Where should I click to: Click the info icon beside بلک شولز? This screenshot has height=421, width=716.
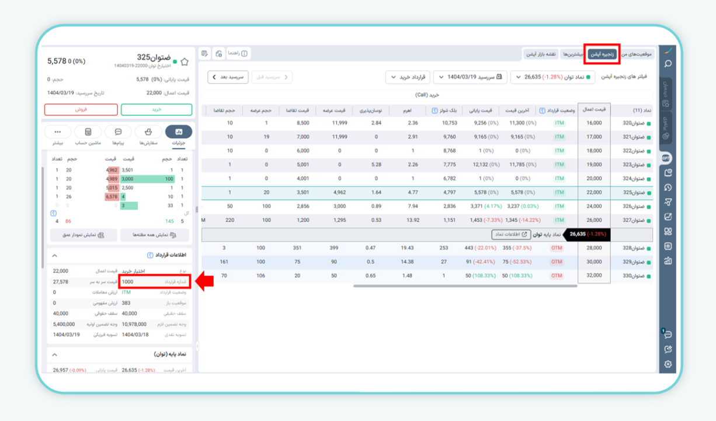click(x=435, y=111)
